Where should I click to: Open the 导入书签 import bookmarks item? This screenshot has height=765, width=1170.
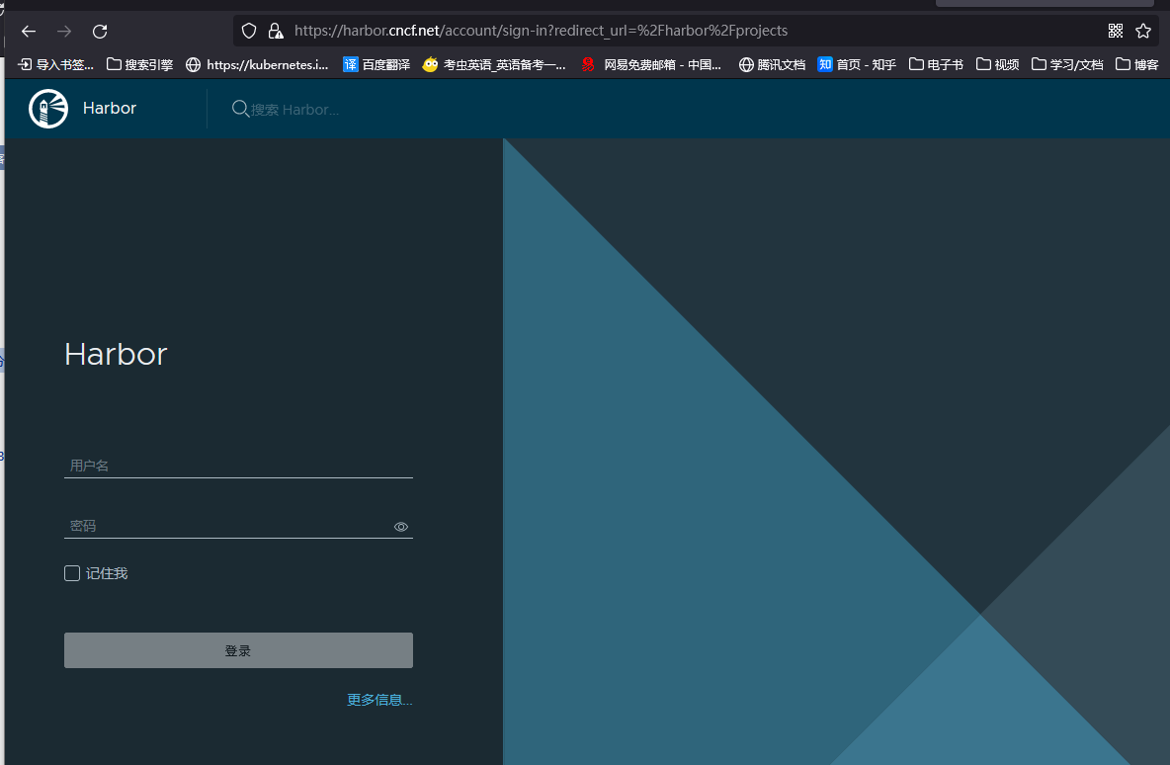click(56, 65)
